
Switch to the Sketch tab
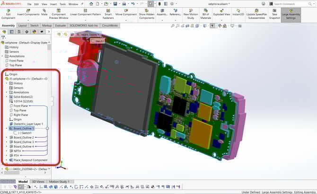click(34, 26)
